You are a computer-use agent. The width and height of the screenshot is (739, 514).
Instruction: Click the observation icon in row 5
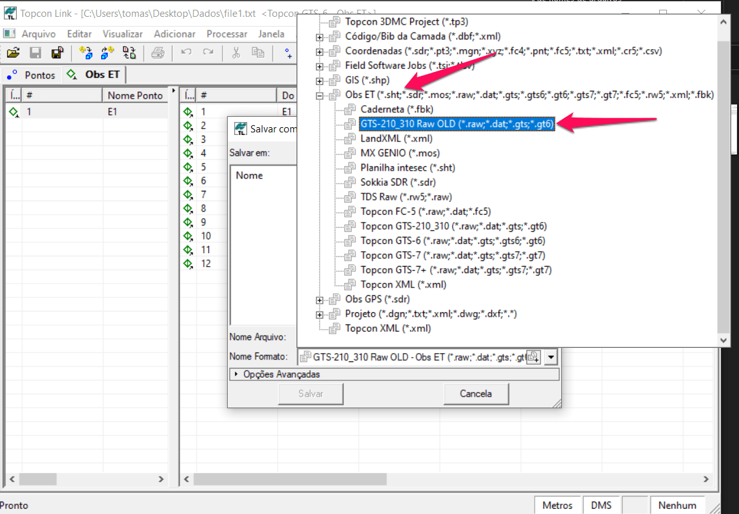click(x=189, y=167)
